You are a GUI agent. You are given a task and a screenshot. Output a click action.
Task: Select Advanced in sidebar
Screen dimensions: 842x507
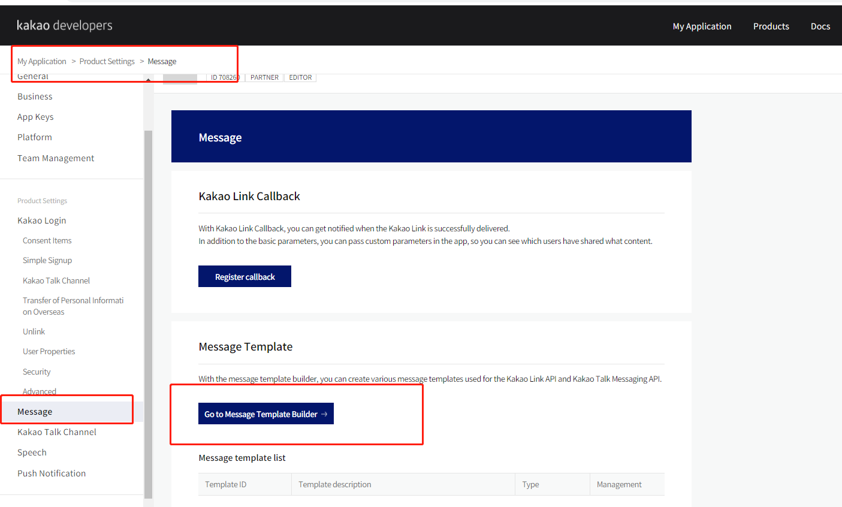(40, 391)
